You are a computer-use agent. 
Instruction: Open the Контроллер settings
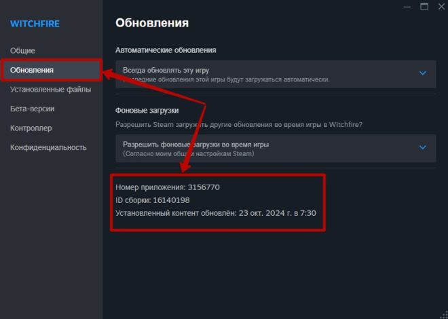click(31, 128)
